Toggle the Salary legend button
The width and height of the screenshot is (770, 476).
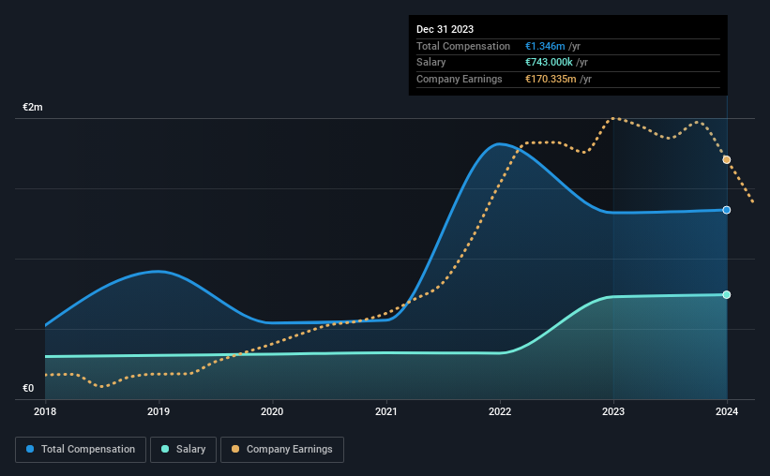[183, 450]
